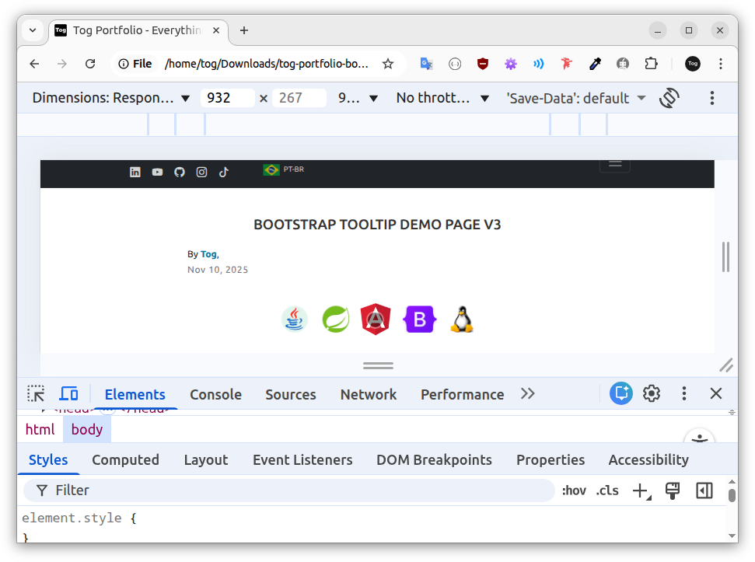Screen dimensions: 755x562
Task: Toggle the :hov element state panel
Action: (x=574, y=490)
